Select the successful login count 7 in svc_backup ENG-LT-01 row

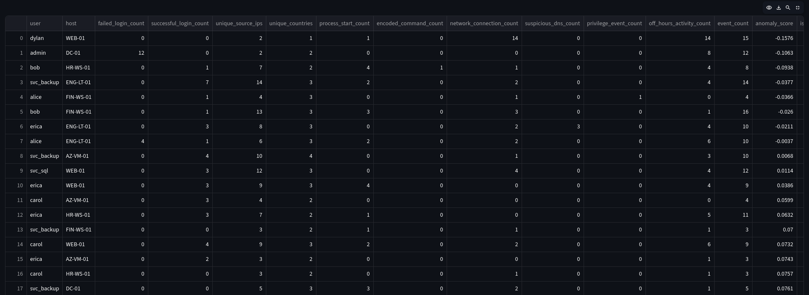pyautogui.click(x=180, y=82)
